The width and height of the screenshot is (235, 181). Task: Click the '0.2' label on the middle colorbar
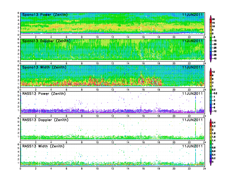click(x=214, y=90)
